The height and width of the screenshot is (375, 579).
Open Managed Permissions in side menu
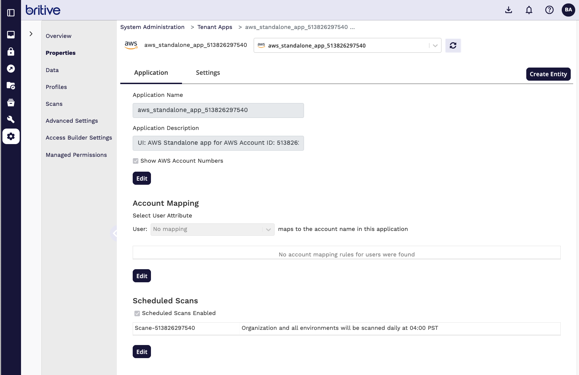click(x=76, y=155)
